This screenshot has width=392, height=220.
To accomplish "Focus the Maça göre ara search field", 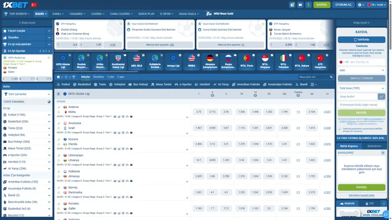I will [313, 77].
